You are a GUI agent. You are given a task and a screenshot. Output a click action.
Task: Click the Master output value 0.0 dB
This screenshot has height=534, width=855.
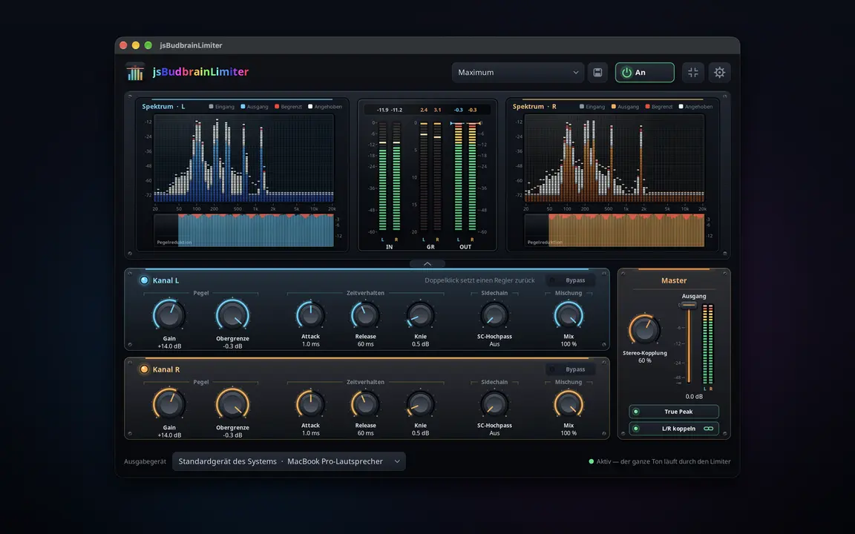[694, 397]
